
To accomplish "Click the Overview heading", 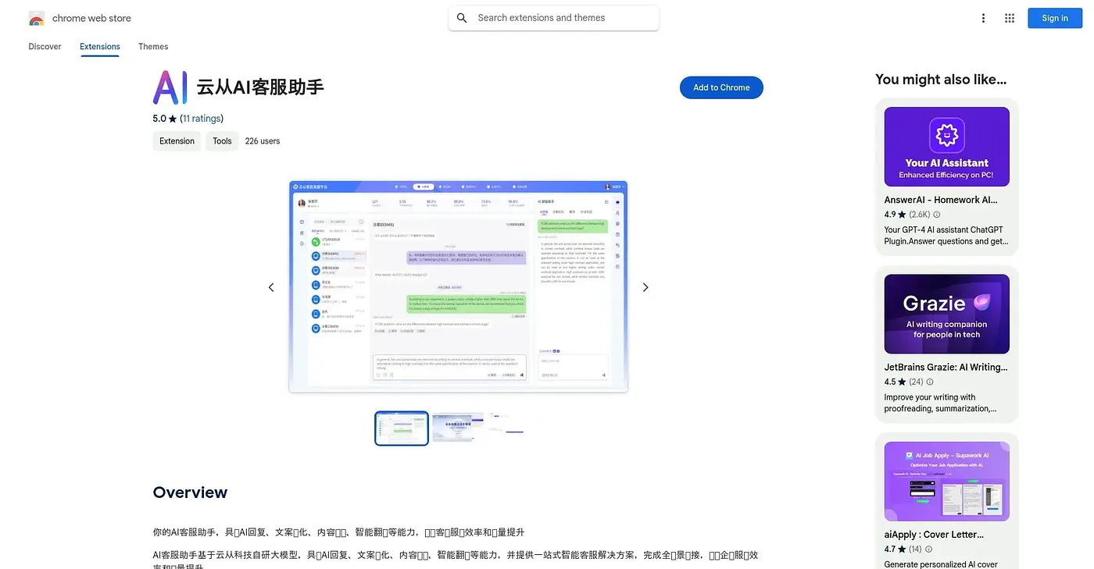I will point(190,493).
